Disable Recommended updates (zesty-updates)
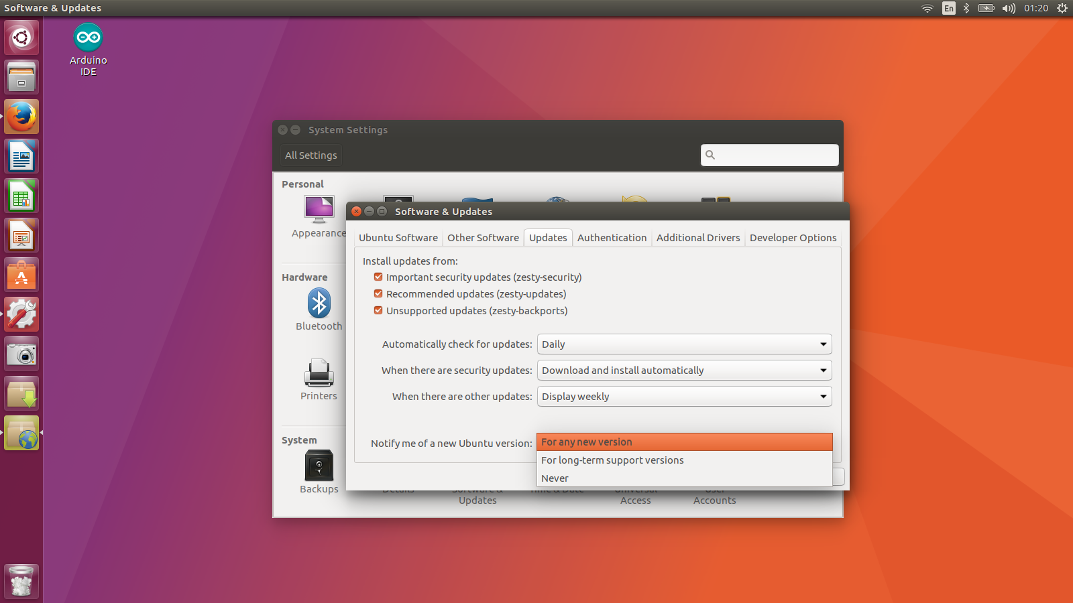1073x603 pixels. click(378, 293)
